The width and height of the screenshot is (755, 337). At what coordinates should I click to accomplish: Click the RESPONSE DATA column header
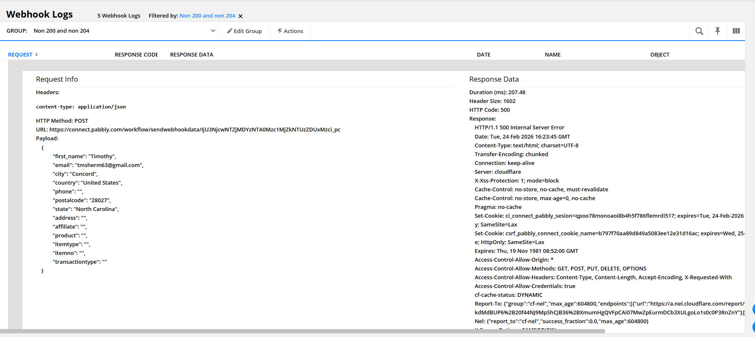pos(192,54)
